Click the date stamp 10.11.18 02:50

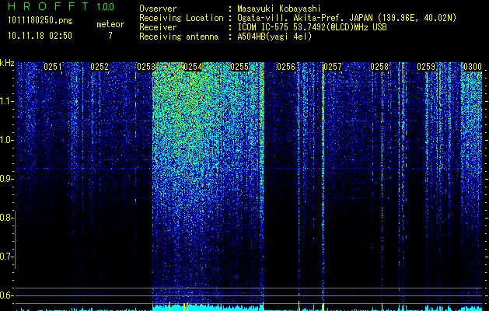click(40, 36)
